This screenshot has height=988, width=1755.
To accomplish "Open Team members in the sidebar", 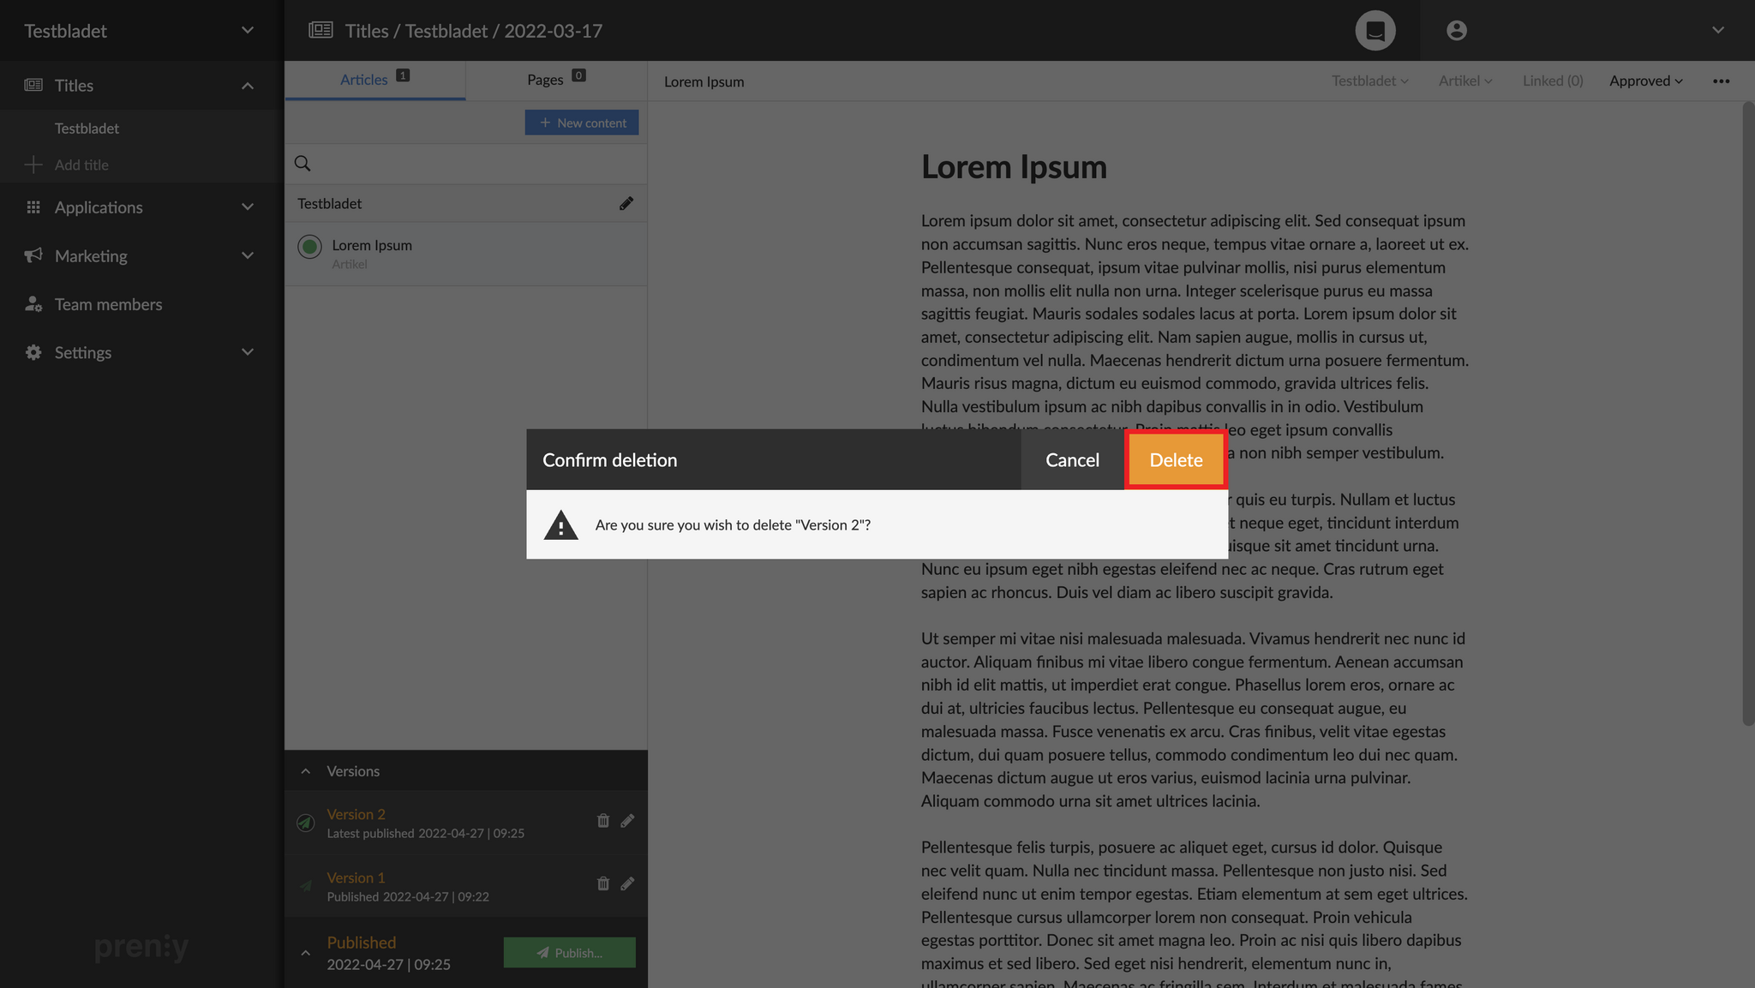I will pyautogui.click(x=108, y=304).
